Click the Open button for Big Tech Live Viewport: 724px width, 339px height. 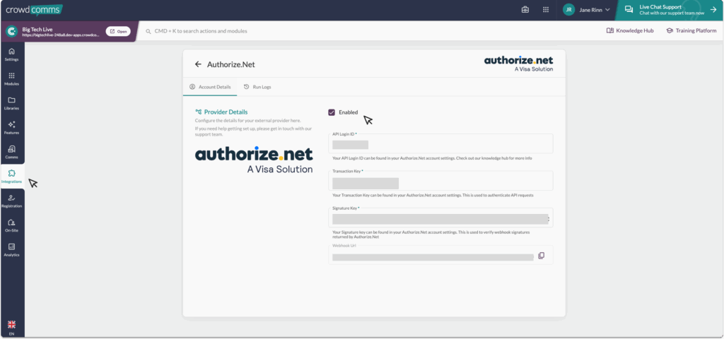(x=118, y=31)
